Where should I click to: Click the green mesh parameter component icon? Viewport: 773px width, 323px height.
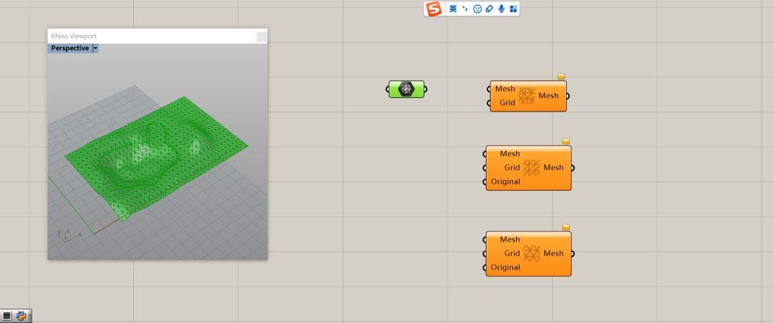pos(407,89)
